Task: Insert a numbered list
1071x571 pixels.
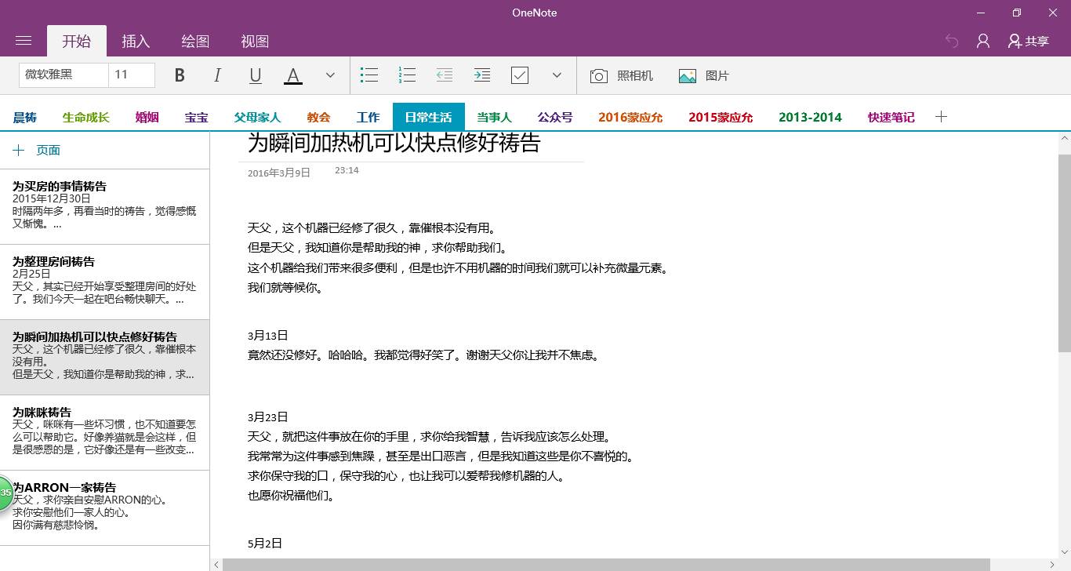Action: coord(407,75)
